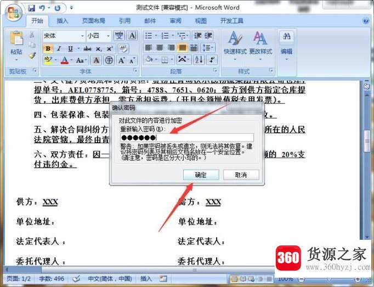This screenshot has height=287, width=374.
Task: Click 取消 in the confirm password dialog
Action: (241, 175)
